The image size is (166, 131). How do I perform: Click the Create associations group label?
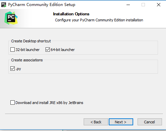tap(27, 60)
